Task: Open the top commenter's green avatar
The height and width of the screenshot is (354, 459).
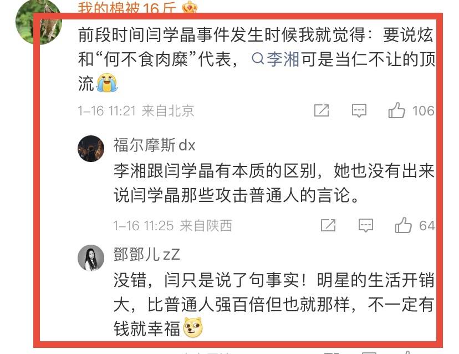Action: (39, 22)
